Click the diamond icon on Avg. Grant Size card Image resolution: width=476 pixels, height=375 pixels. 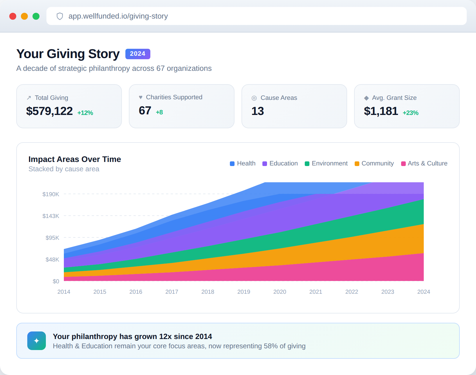[366, 98]
